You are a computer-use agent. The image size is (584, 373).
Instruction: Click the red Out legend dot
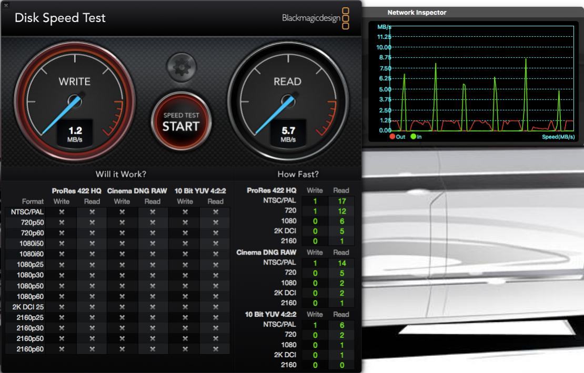click(x=392, y=137)
